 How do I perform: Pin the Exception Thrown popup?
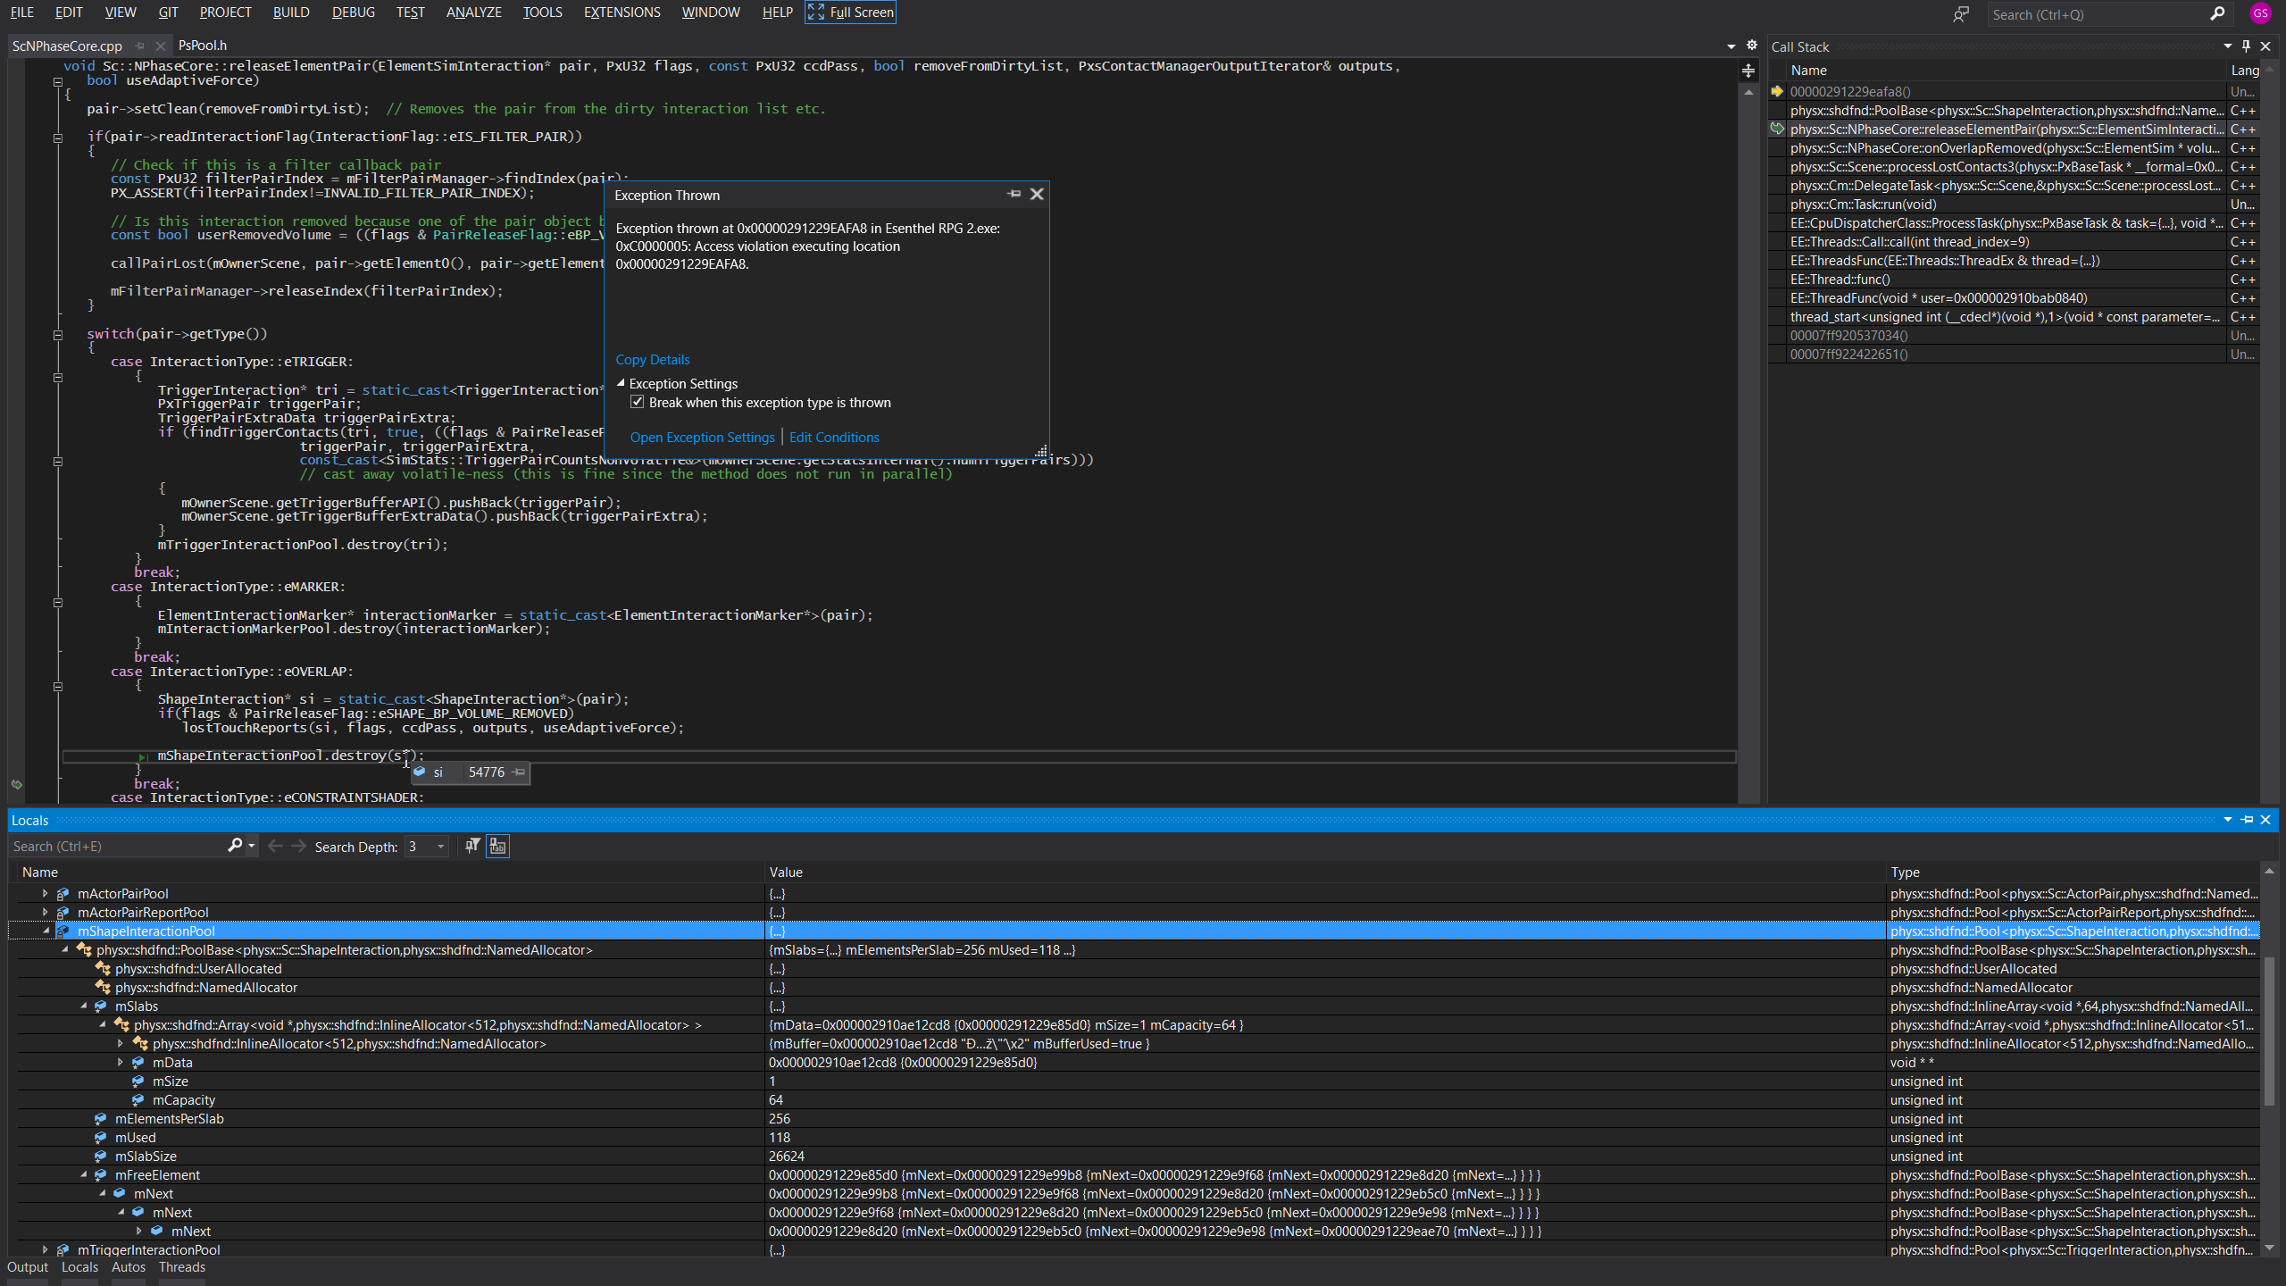pyautogui.click(x=1014, y=194)
